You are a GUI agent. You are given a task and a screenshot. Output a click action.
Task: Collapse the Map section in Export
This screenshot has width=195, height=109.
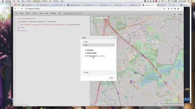pos(98,45)
